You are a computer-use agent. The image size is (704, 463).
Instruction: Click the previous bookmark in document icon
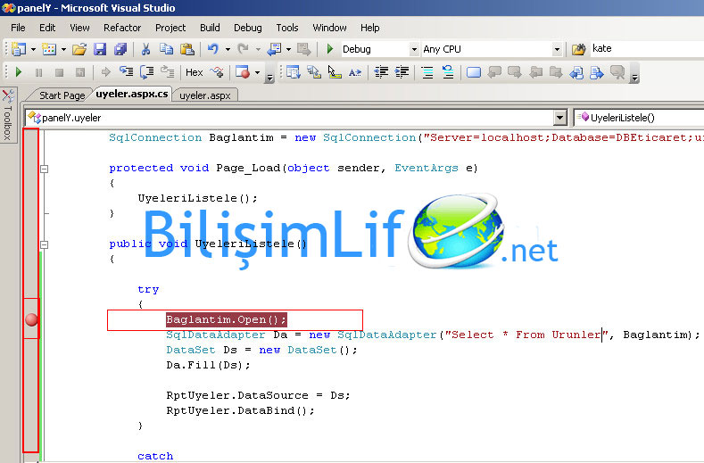point(576,72)
